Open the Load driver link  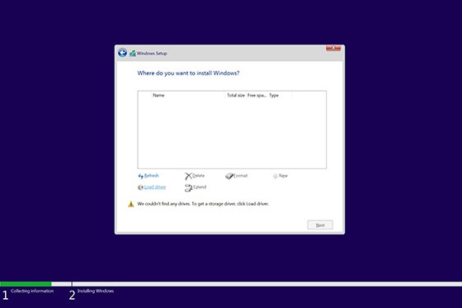pyautogui.click(x=155, y=187)
